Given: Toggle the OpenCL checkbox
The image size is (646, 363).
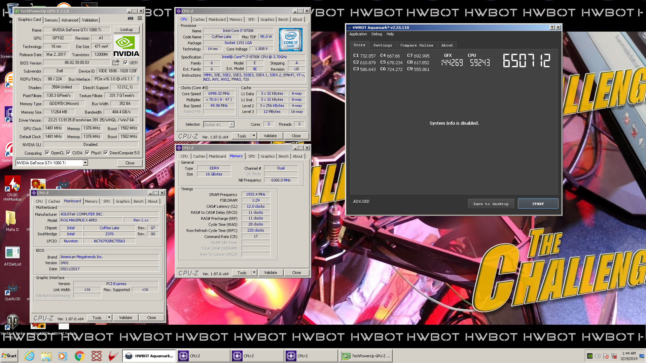Looking at the screenshot, I should (47, 153).
